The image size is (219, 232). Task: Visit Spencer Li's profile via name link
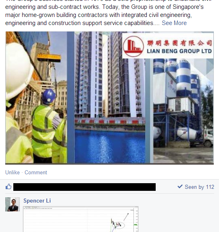tap(37, 201)
